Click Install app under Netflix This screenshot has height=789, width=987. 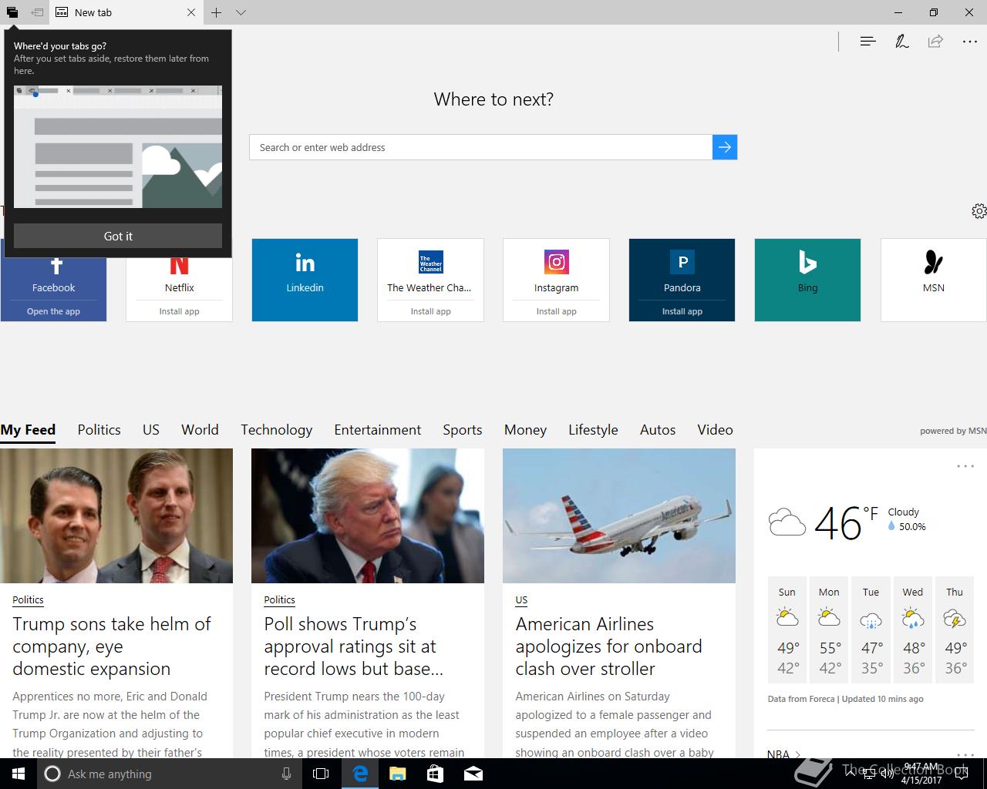(179, 311)
